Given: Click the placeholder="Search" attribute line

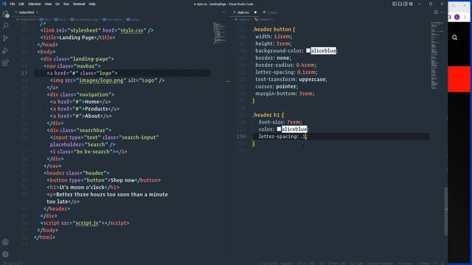Looking at the screenshot, I should (x=83, y=144).
